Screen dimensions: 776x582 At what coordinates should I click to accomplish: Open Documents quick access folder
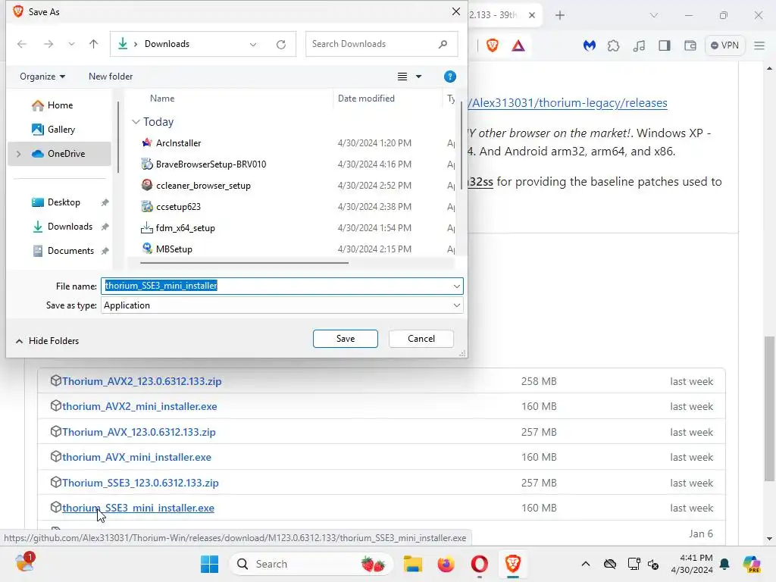coord(70,250)
